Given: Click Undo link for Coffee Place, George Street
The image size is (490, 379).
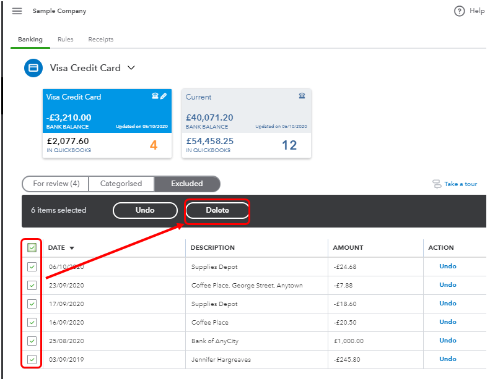Looking at the screenshot, I should (x=447, y=285).
